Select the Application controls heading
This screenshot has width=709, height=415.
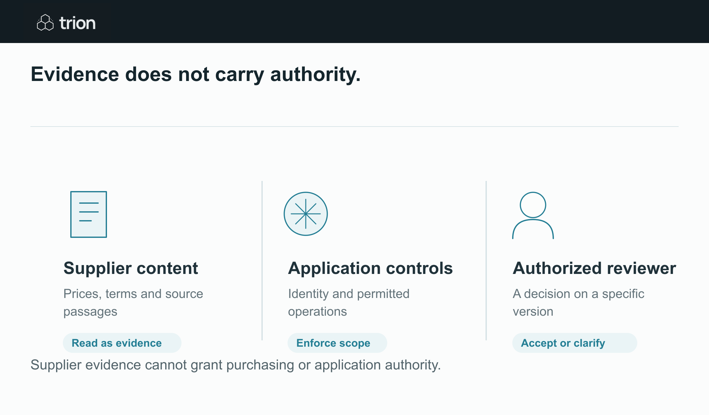[x=370, y=268]
